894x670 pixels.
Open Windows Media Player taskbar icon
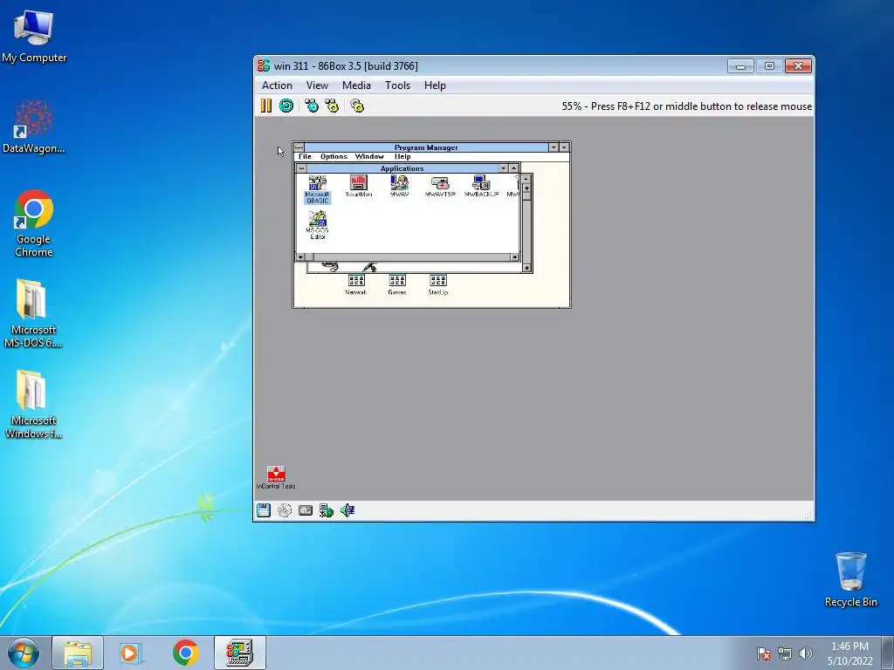(x=131, y=653)
